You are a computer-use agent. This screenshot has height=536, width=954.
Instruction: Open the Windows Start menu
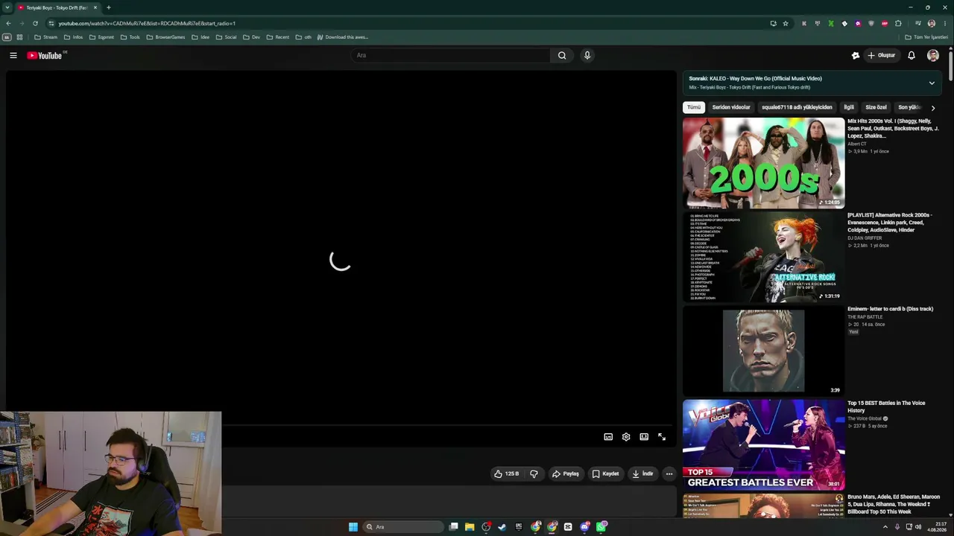(353, 527)
